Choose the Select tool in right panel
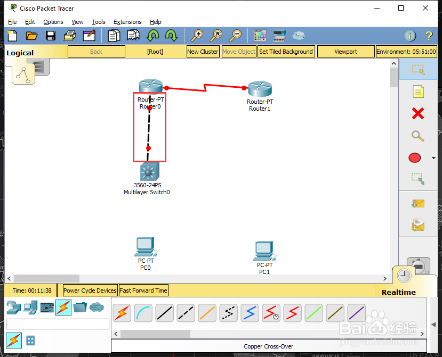 click(x=418, y=69)
